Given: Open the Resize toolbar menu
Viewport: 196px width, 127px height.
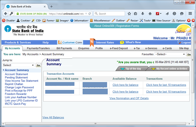Looking at the screenshot, I should [133, 20].
